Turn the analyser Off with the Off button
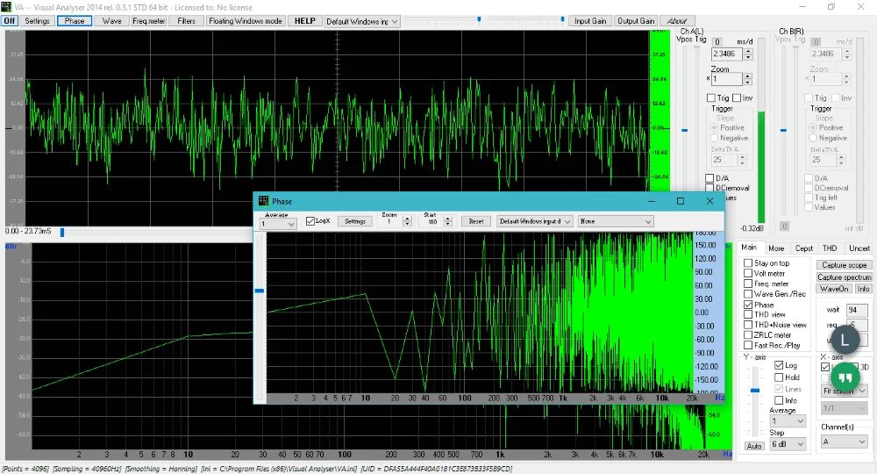This screenshot has height=474, width=877. (10, 21)
